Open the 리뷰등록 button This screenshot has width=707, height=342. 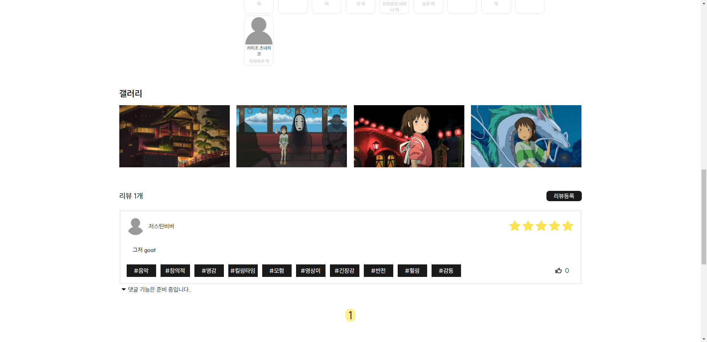(564, 196)
